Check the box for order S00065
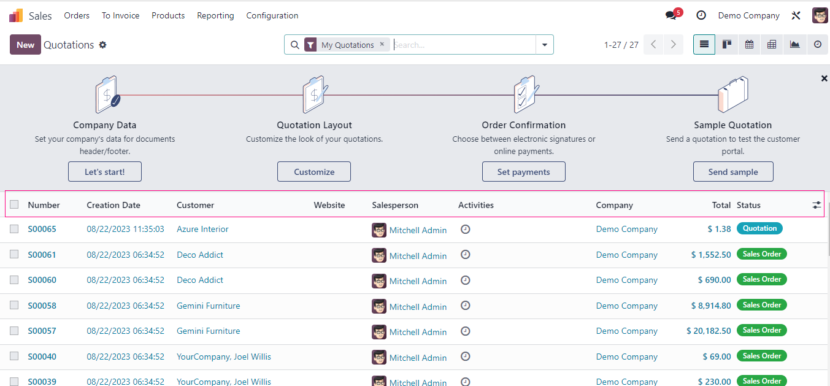830x386 pixels. pyautogui.click(x=14, y=229)
